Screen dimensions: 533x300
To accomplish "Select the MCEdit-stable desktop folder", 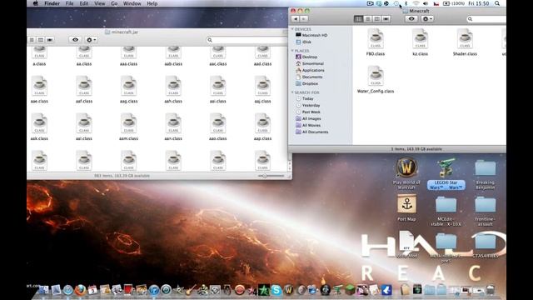I will [x=446, y=211].
